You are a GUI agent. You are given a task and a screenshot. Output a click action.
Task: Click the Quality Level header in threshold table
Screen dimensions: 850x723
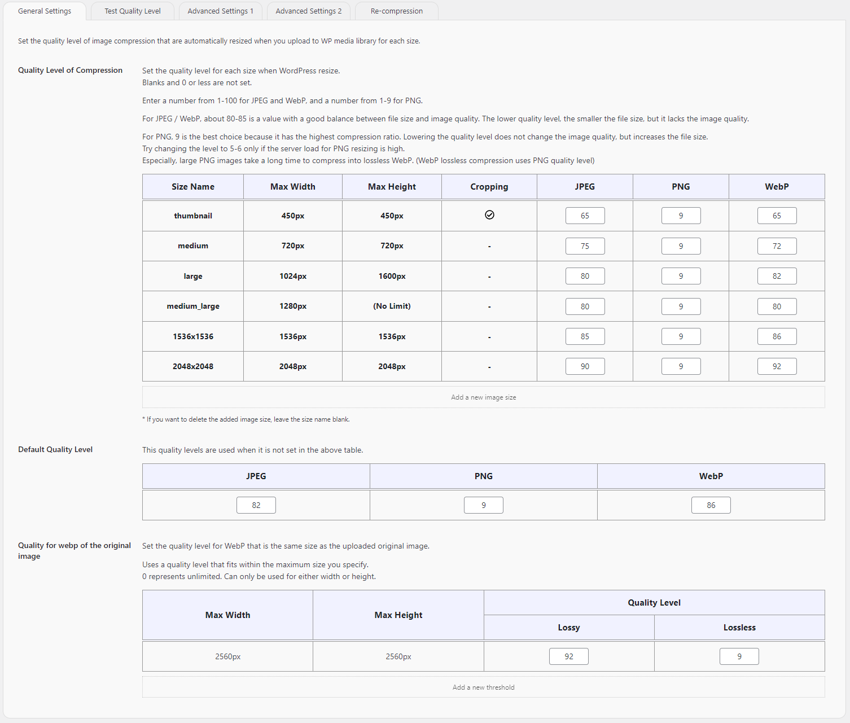pos(654,603)
